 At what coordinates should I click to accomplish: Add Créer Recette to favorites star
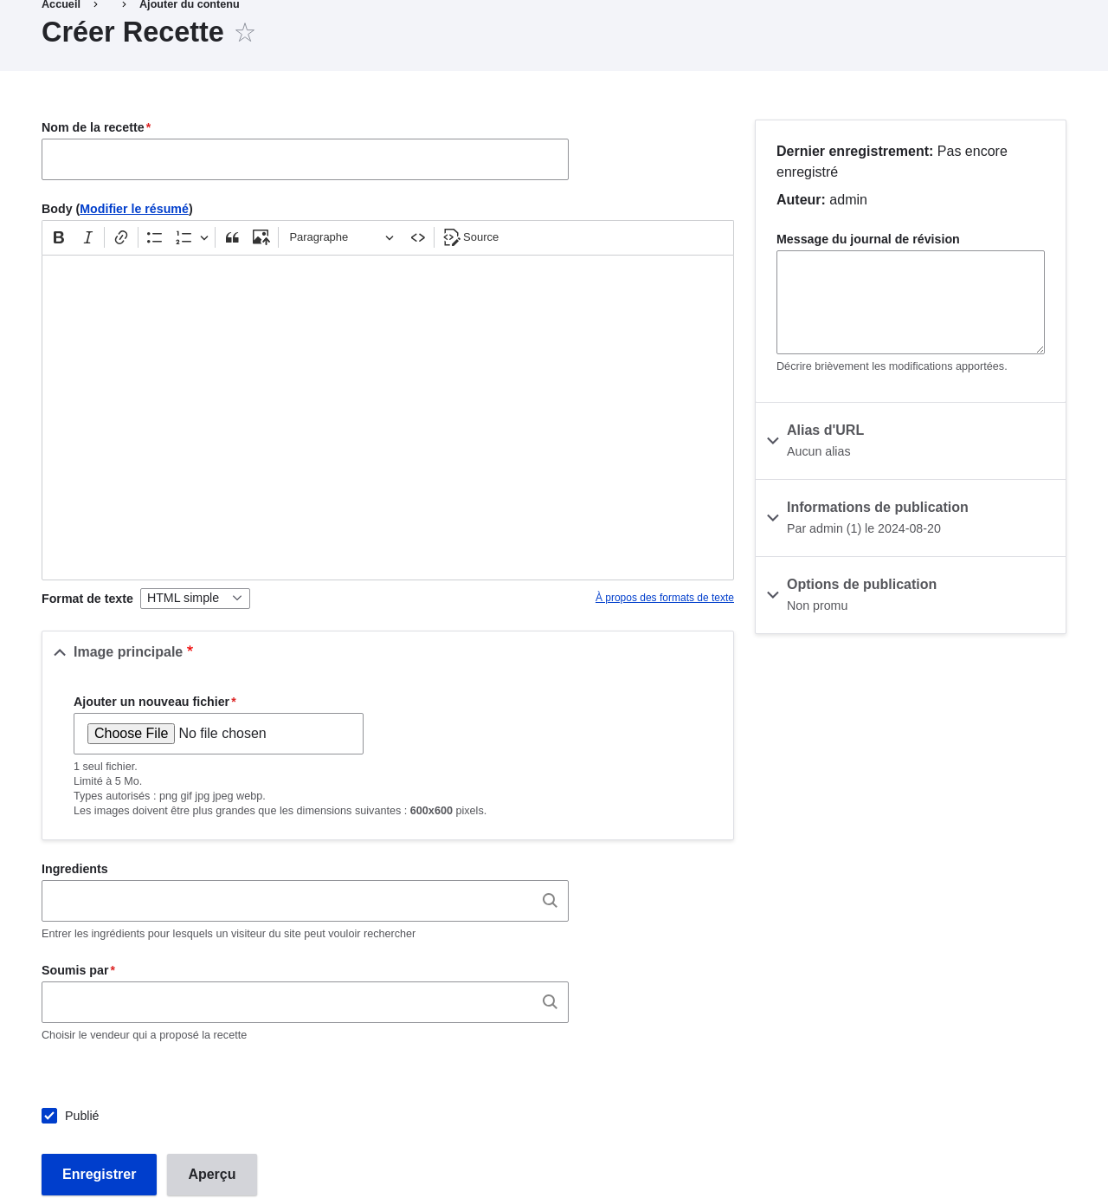point(245,33)
